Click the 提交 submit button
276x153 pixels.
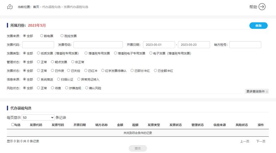[x=138, y=148]
